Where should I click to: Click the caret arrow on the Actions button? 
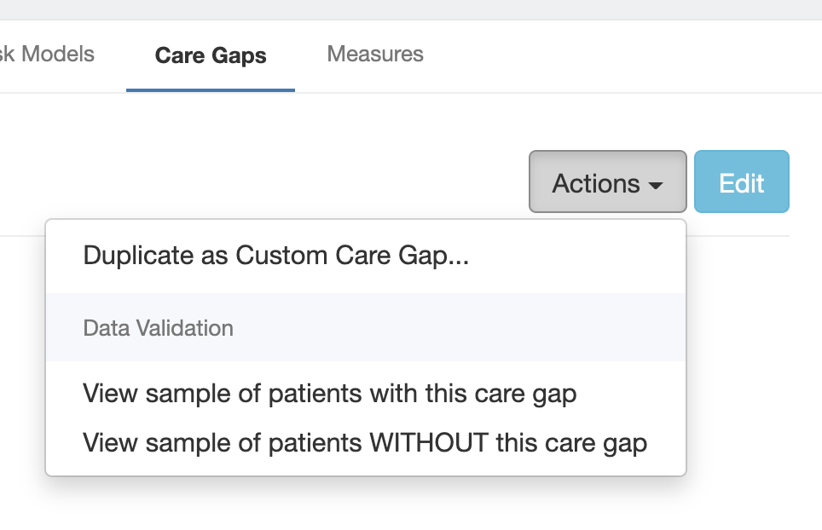[655, 185]
